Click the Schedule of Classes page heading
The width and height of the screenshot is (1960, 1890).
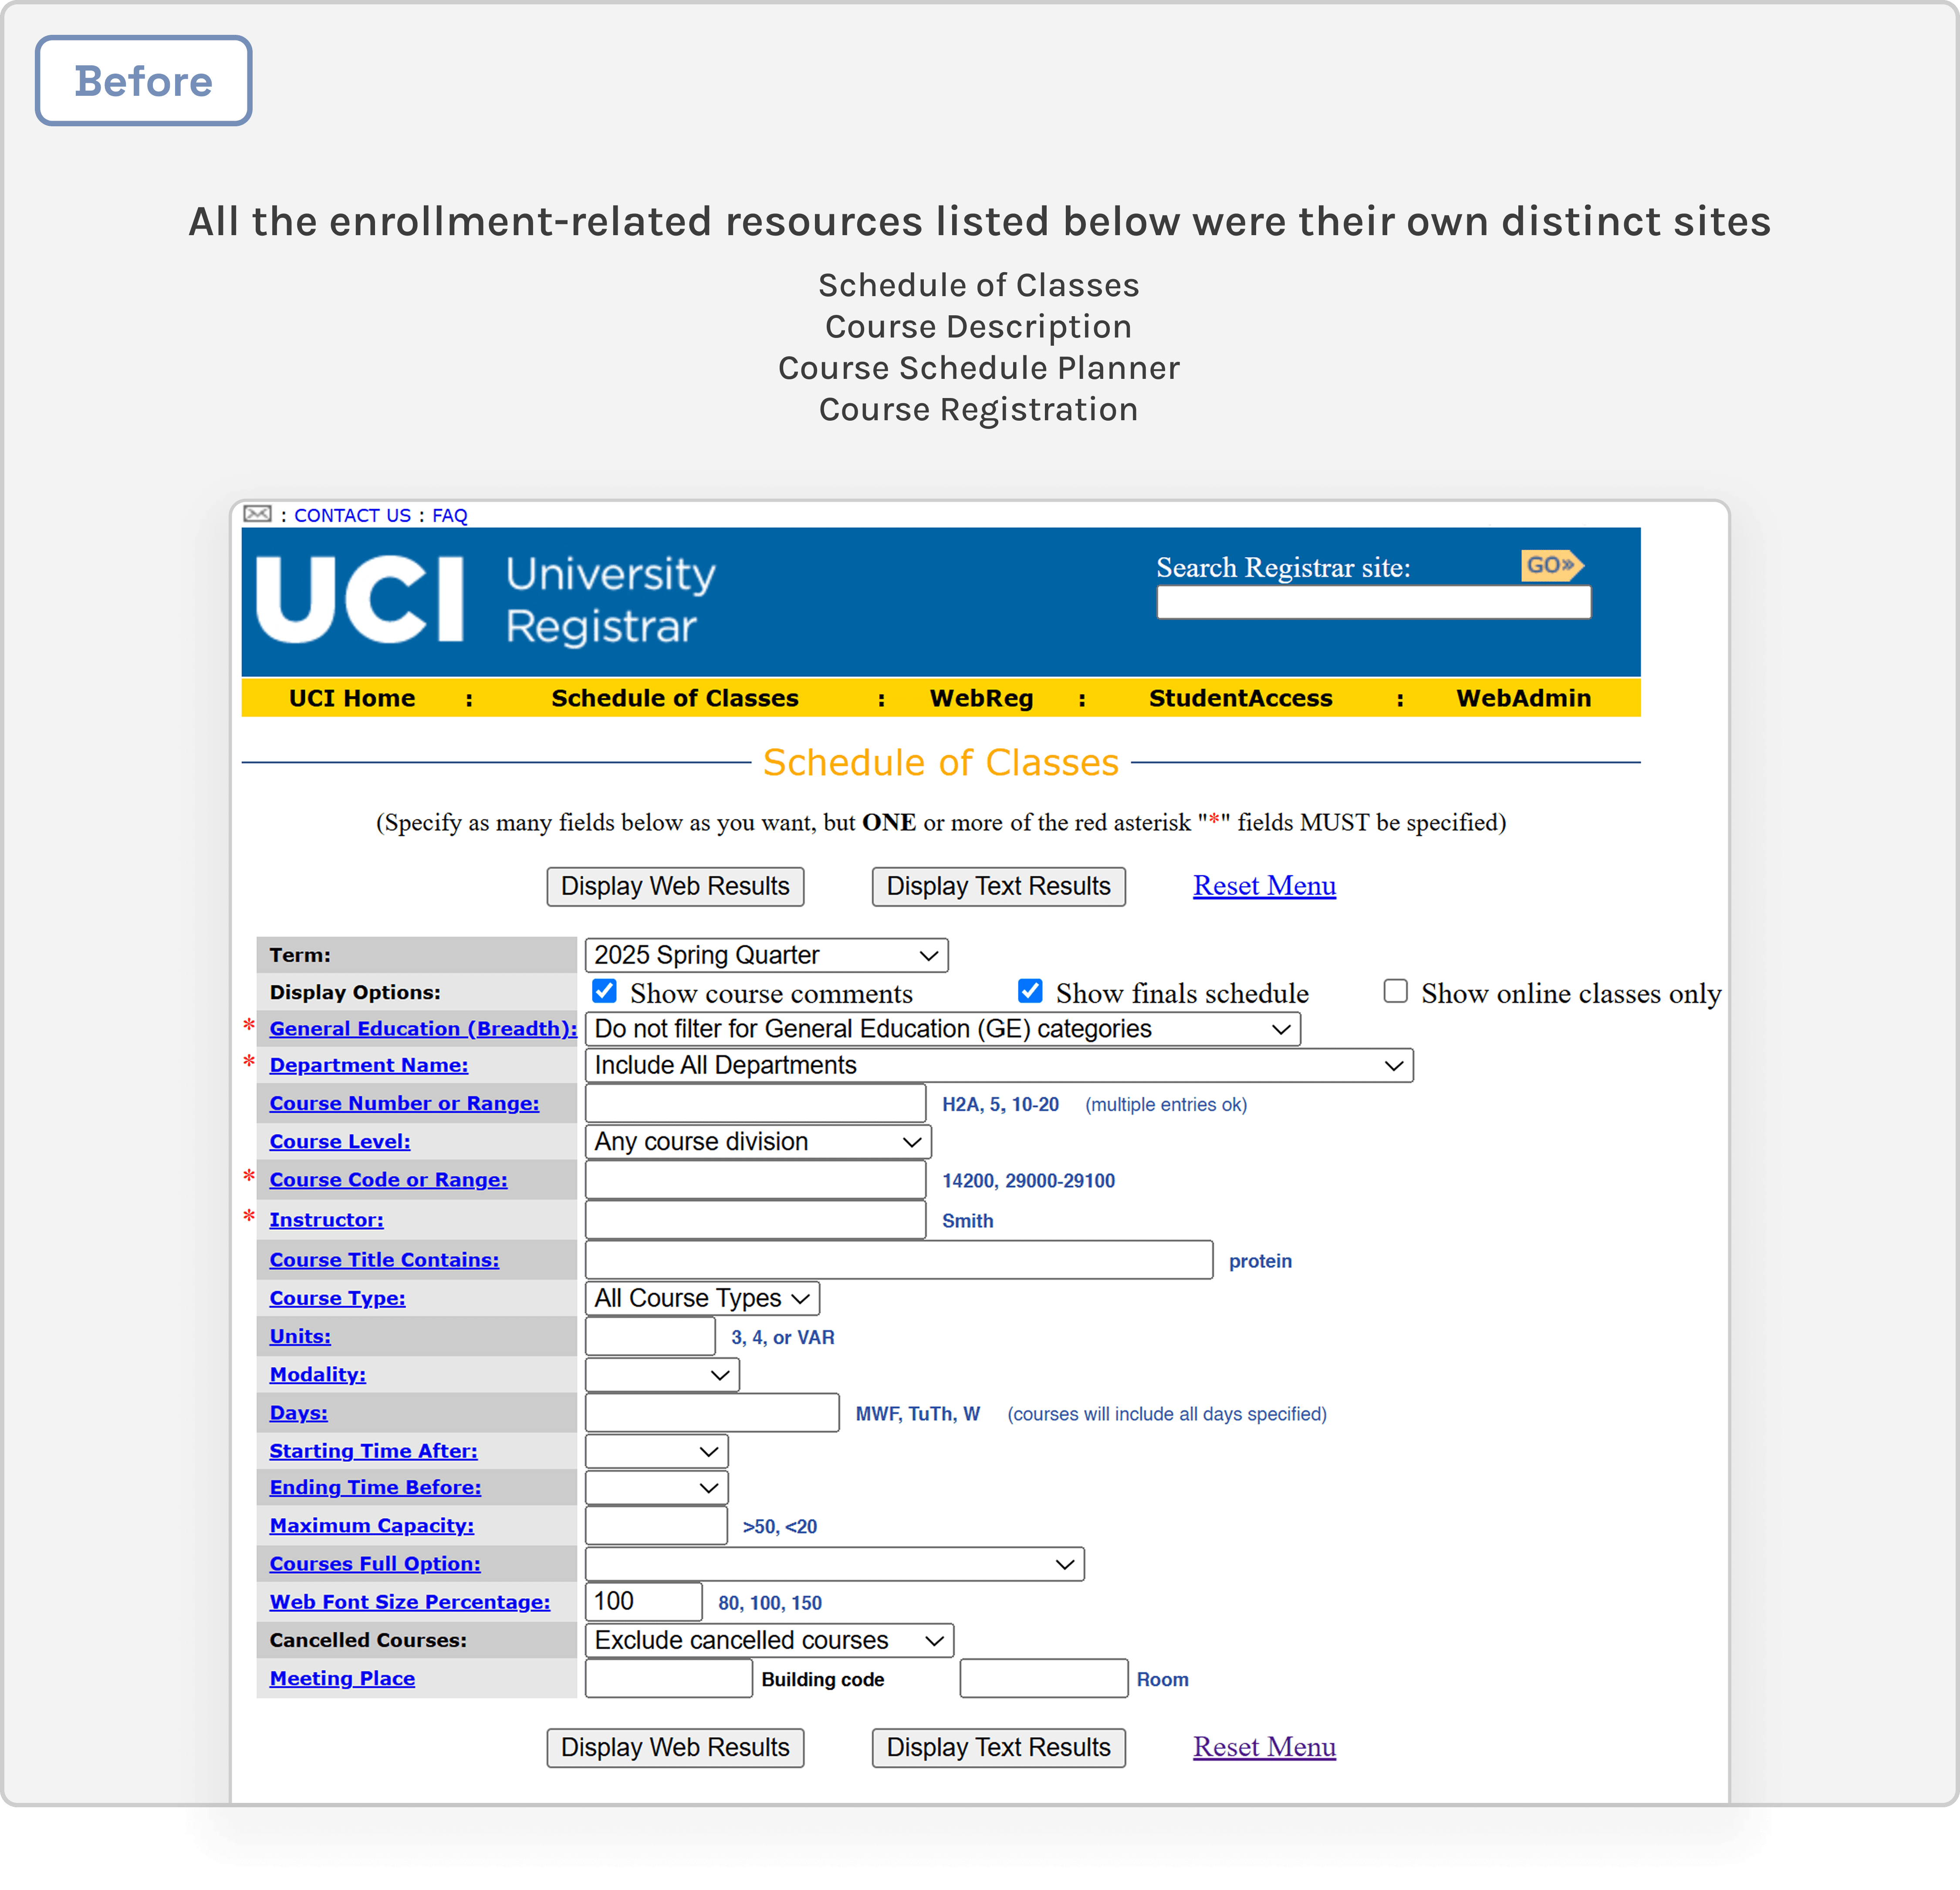pyautogui.click(x=941, y=762)
